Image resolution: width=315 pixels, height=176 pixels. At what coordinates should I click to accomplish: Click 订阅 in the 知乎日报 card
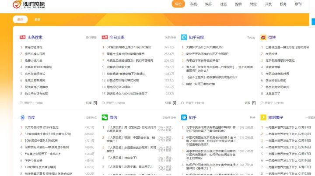point(247,103)
